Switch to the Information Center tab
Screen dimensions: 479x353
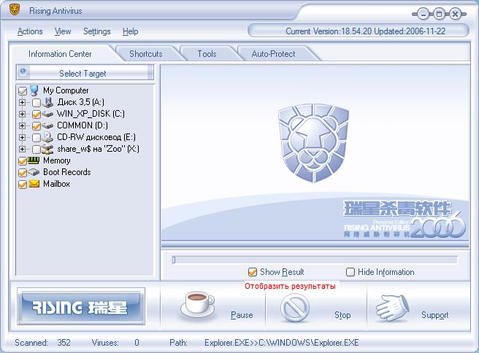pyautogui.click(x=60, y=54)
